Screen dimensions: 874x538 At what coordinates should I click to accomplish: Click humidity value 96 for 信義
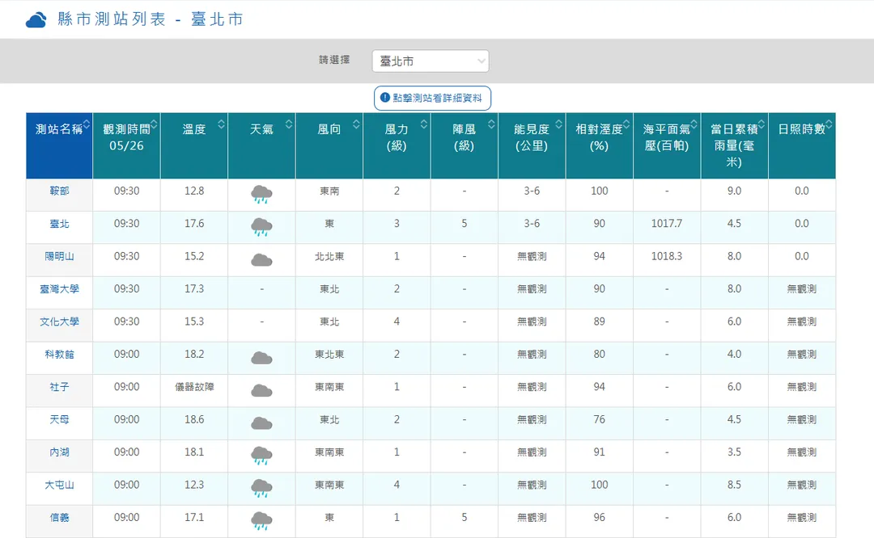pyautogui.click(x=599, y=518)
